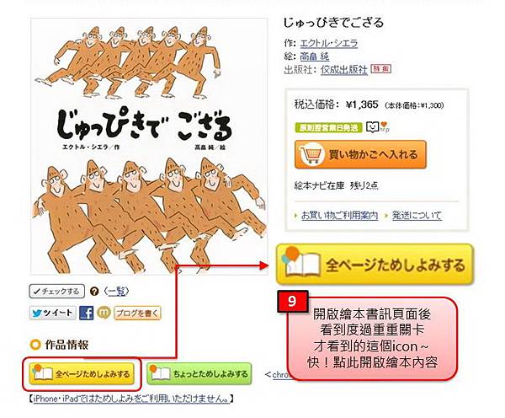This screenshot has width=505, height=418.
Task: Open publisher link 佼成出版社
Action: click(x=343, y=69)
